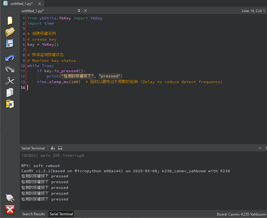This screenshot has height=218, width=267.
Task: Close the untitled_1.py editor document
Action: [86, 11]
